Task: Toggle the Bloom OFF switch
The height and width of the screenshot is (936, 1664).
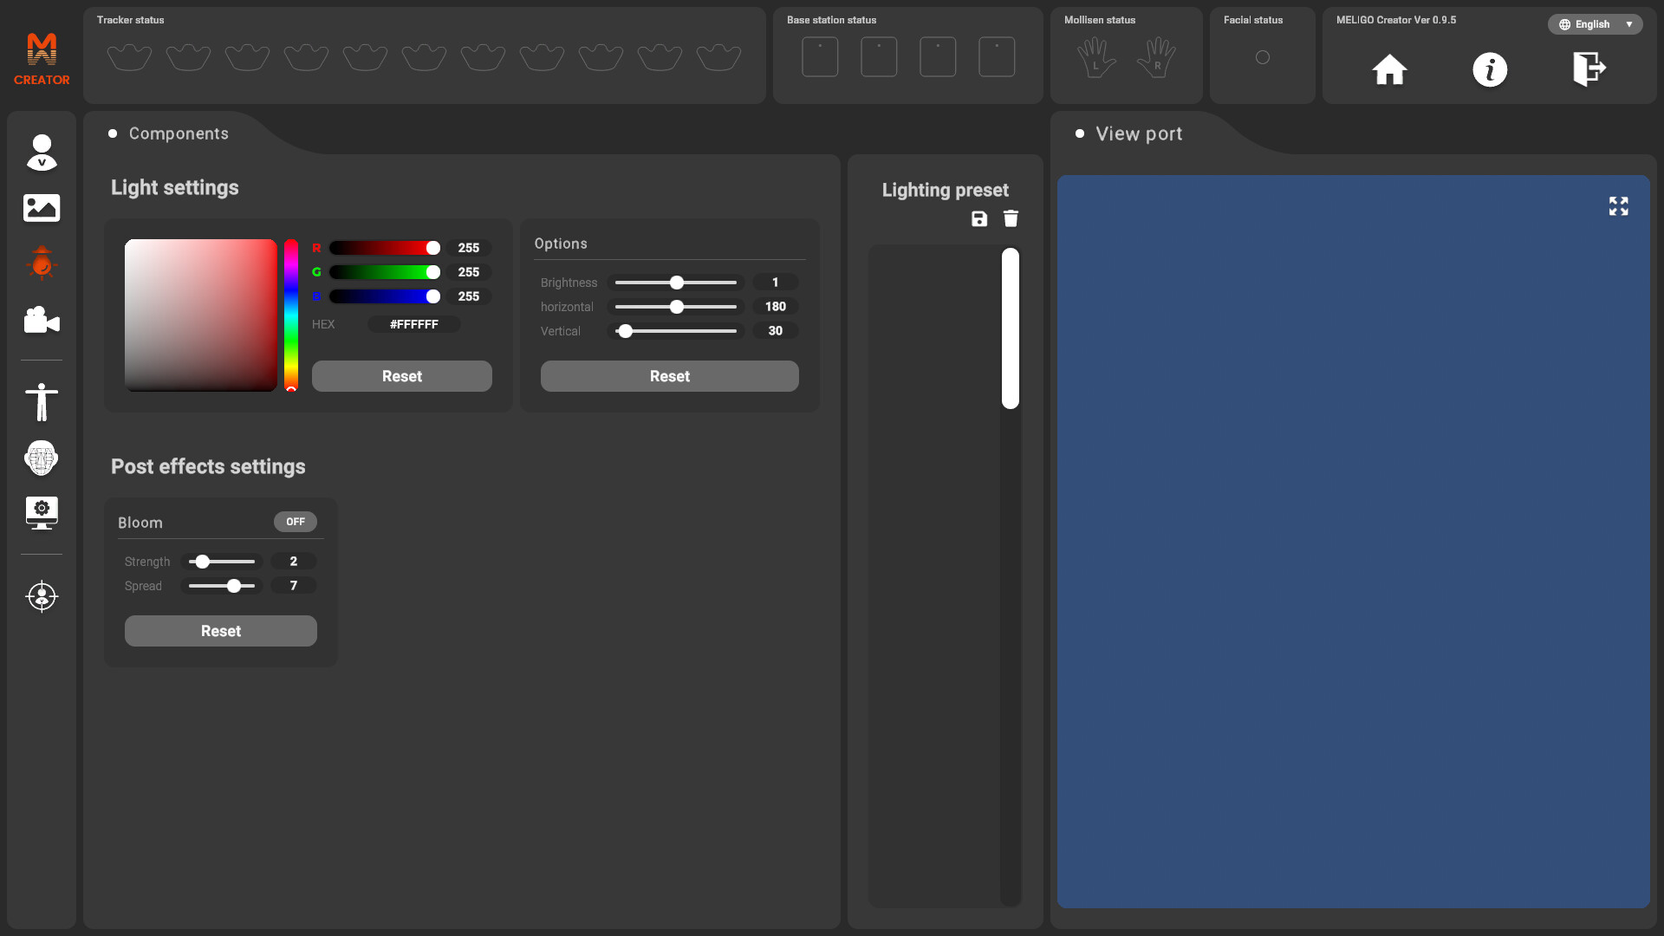Action: 296,522
